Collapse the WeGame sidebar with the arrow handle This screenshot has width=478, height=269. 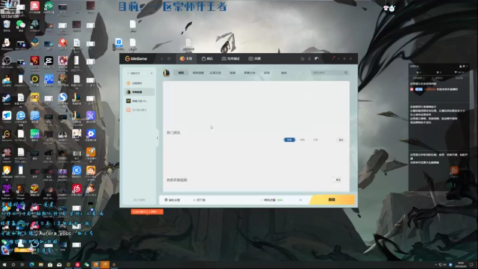[157, 138]
